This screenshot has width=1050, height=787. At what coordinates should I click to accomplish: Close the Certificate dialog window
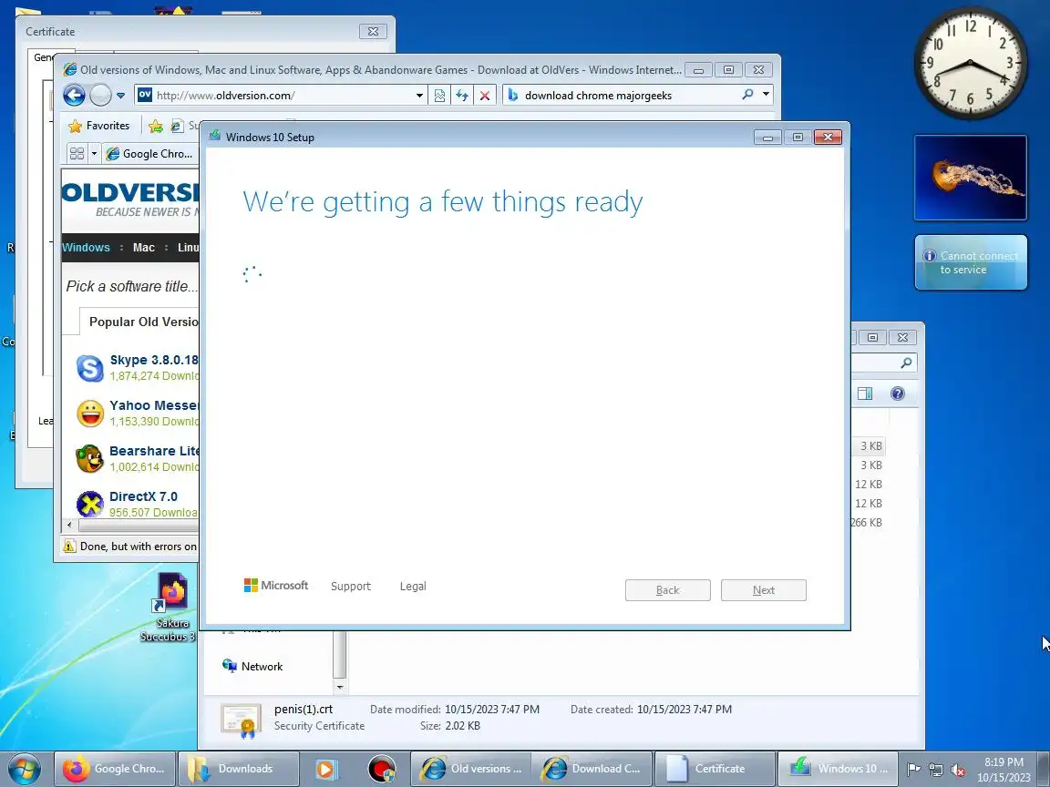click(373, 31)
